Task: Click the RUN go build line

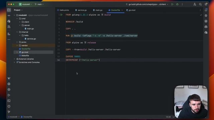Action: [x=102, y=36]
